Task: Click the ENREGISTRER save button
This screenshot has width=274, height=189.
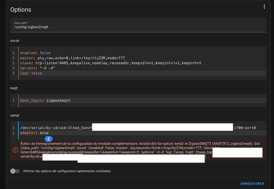Action: point(252,183)
